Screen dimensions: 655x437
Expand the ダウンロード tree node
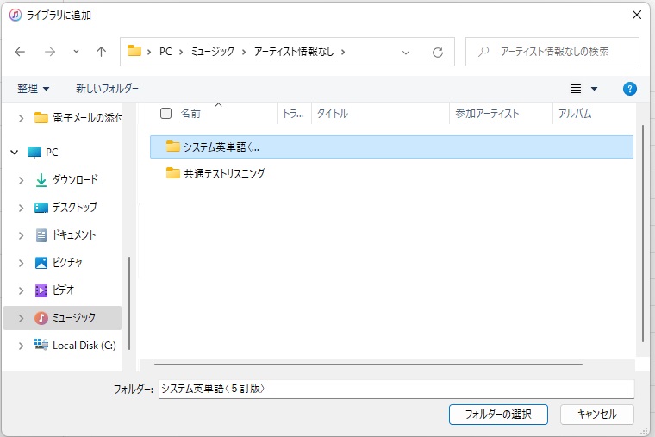tap(21, 180)
